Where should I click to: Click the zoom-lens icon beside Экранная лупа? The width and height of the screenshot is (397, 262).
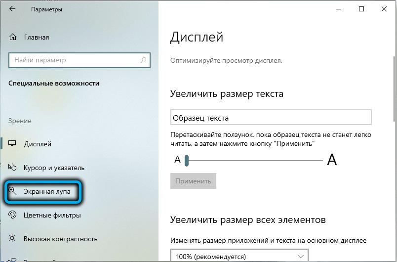(13, 191)
